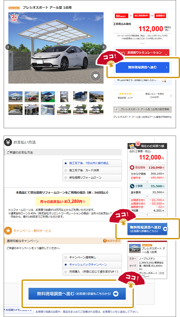This screenshot has width=180, height=317.
Task: Click the 商品評価：4.77 text
Action: [125, 98]
